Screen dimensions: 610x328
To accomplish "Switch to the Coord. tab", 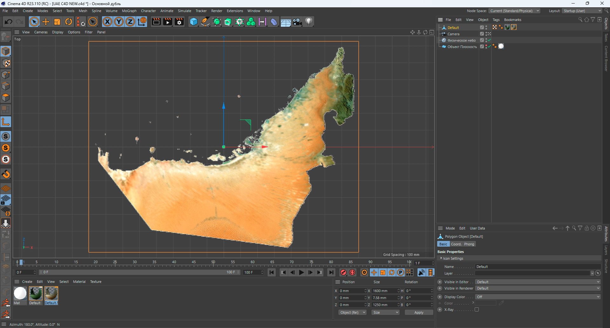I will coord(456,244).
